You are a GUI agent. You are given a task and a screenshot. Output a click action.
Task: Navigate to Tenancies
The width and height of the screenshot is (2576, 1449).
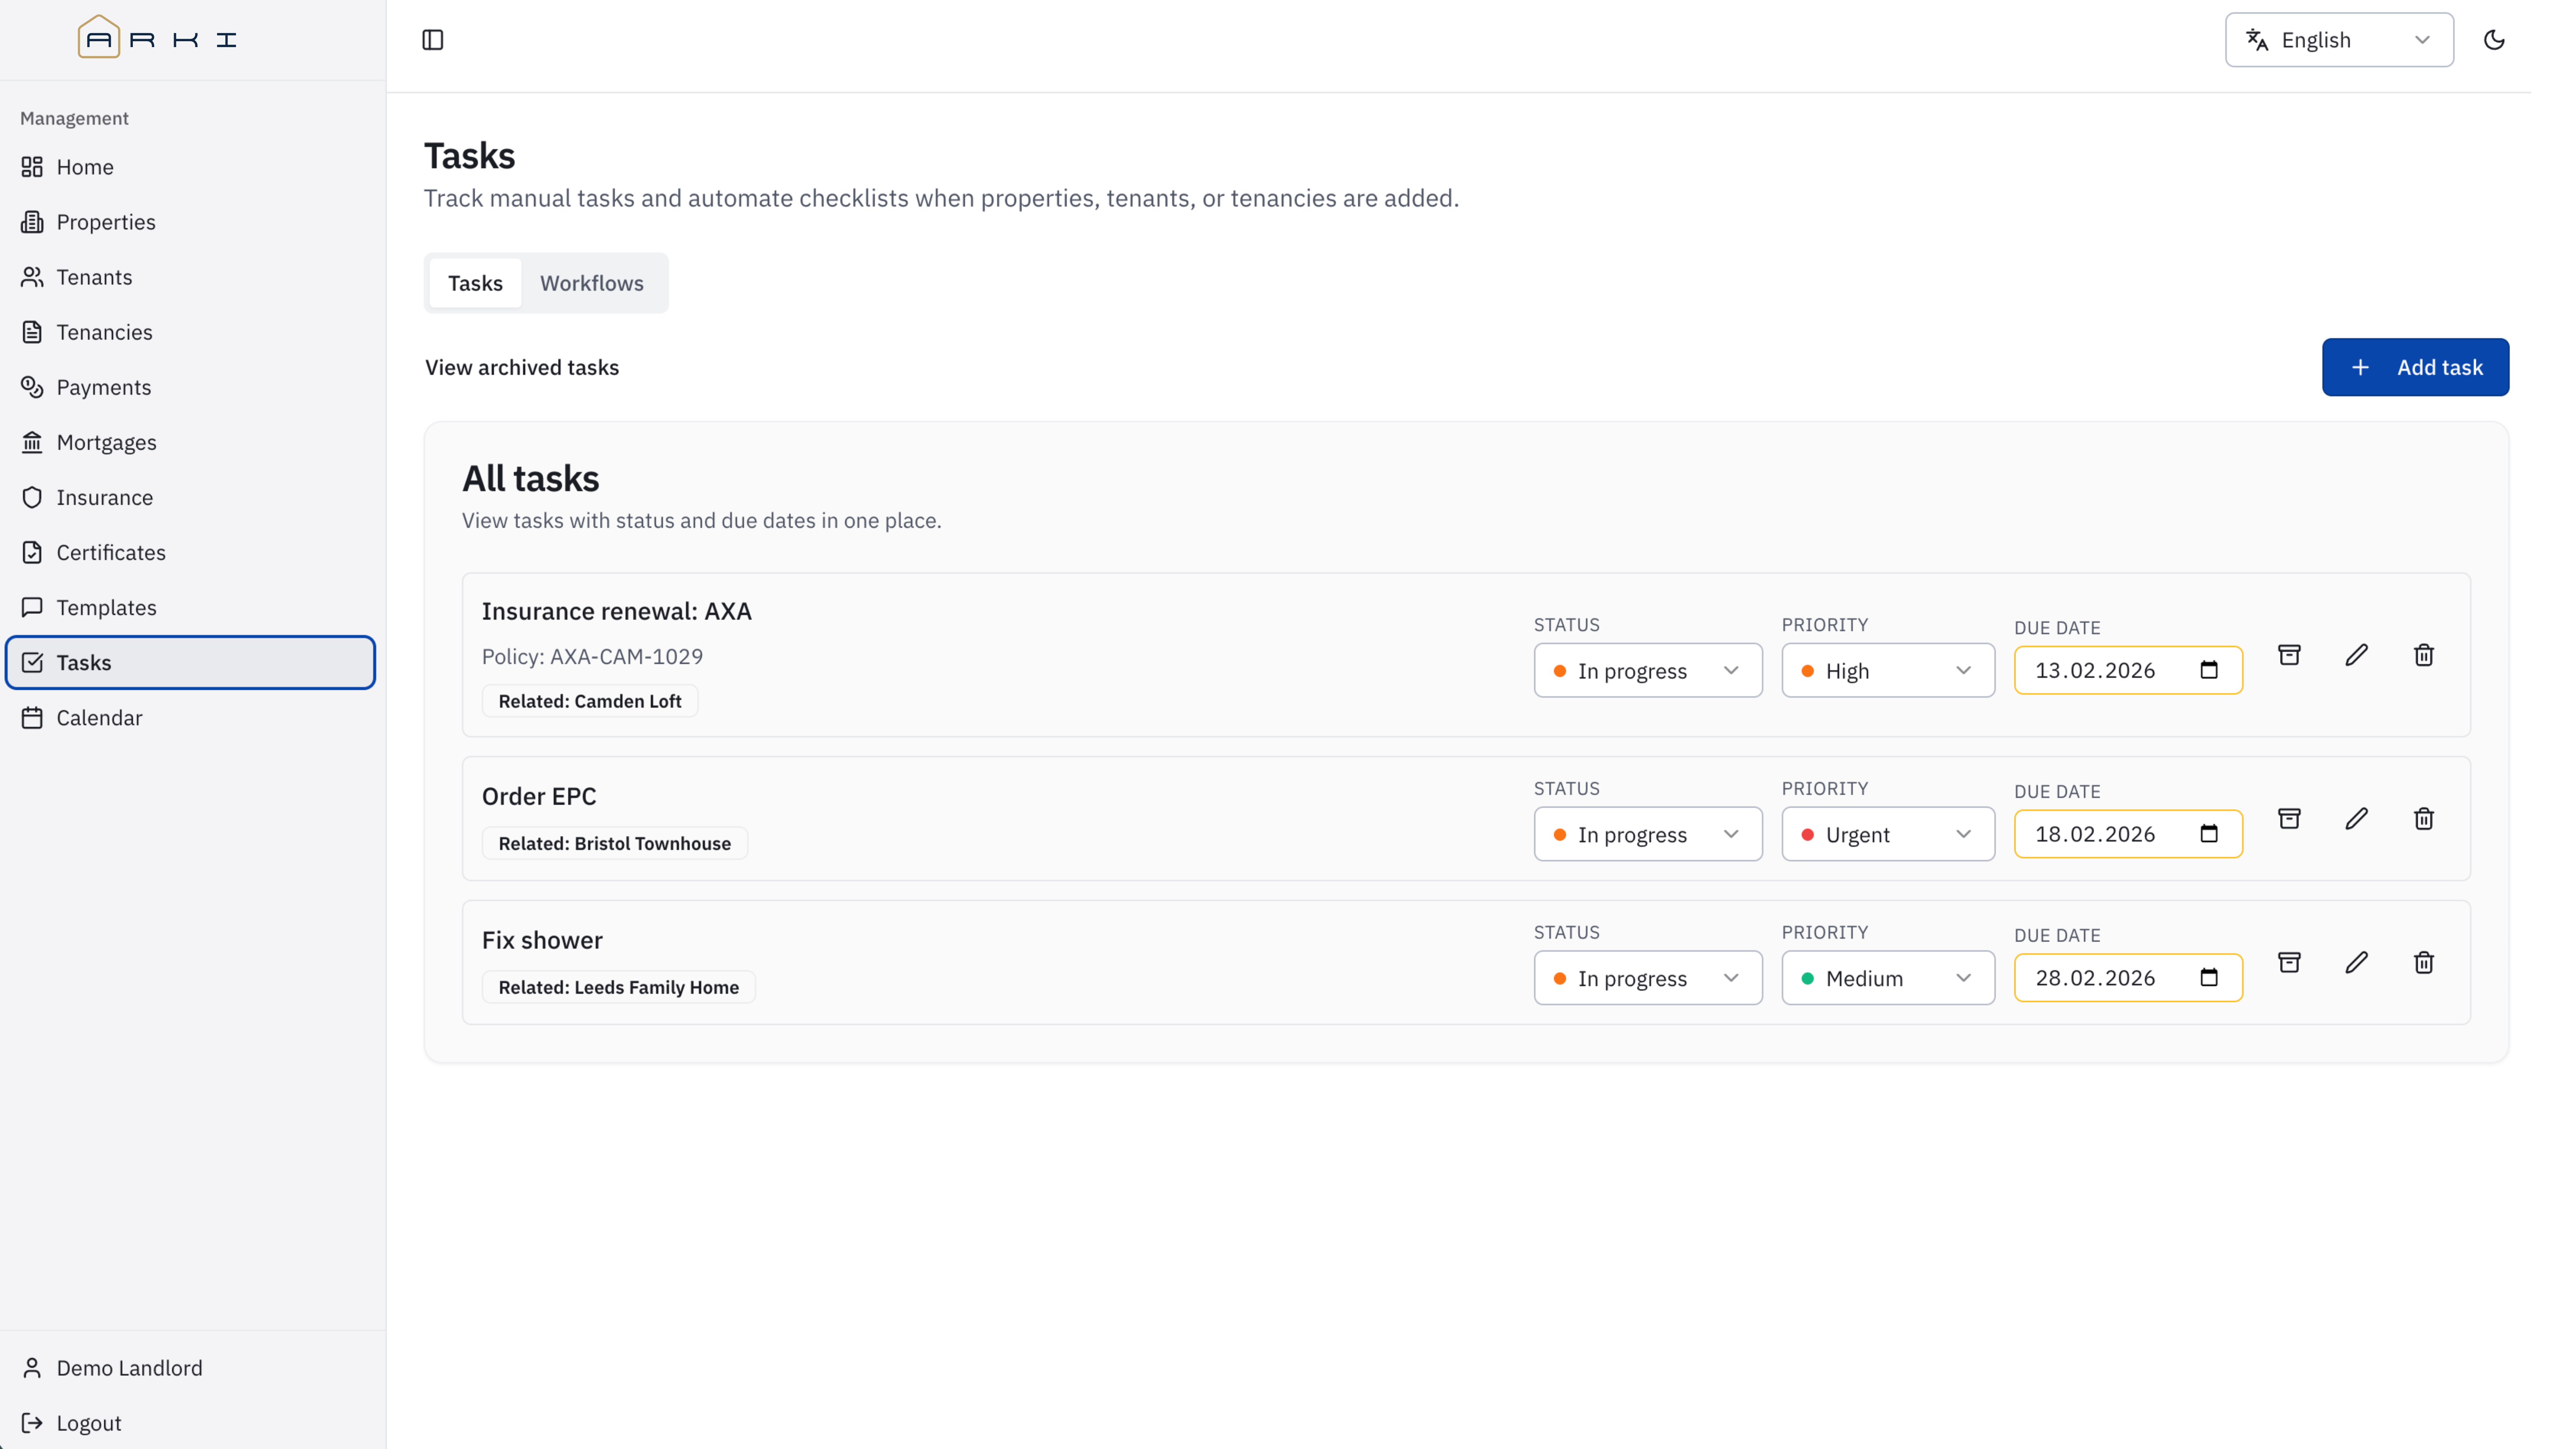point(190,332)
